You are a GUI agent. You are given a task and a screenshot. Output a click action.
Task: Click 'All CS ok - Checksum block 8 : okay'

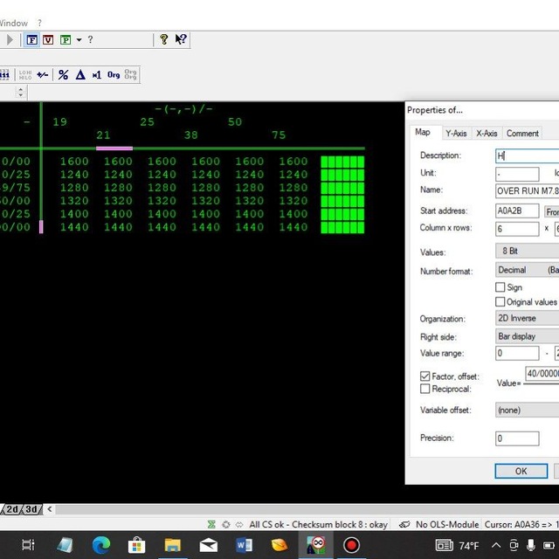318,524
